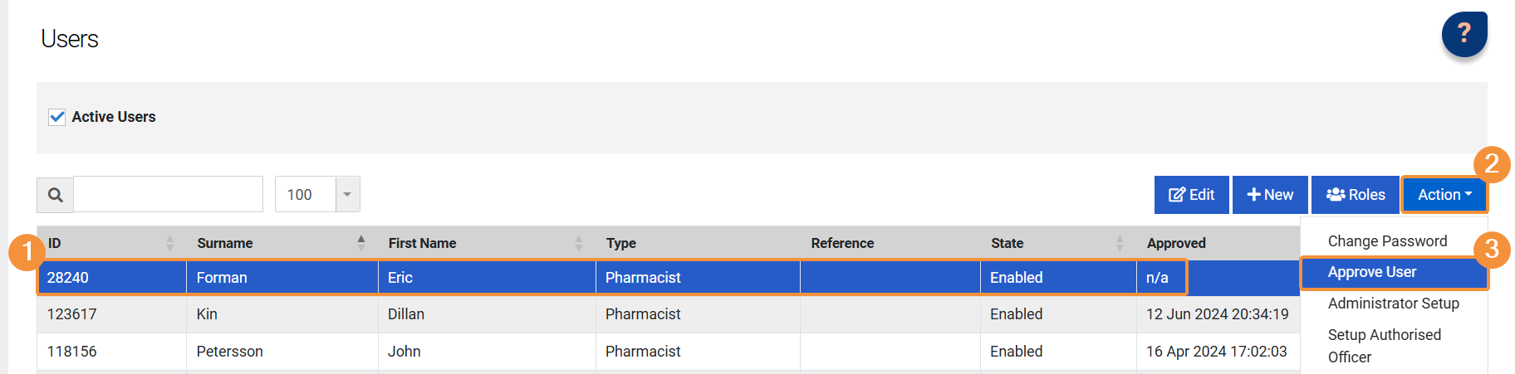Click the New user button
Screen dimensions: 1515x374
tap(1270, 195)
